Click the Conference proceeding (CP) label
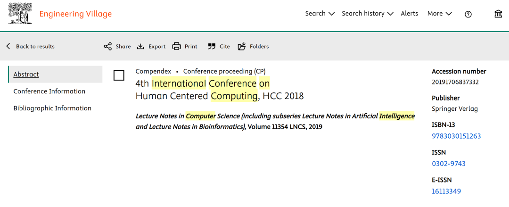Viewport: 509px width, 207px height. (x=224, y=71)
